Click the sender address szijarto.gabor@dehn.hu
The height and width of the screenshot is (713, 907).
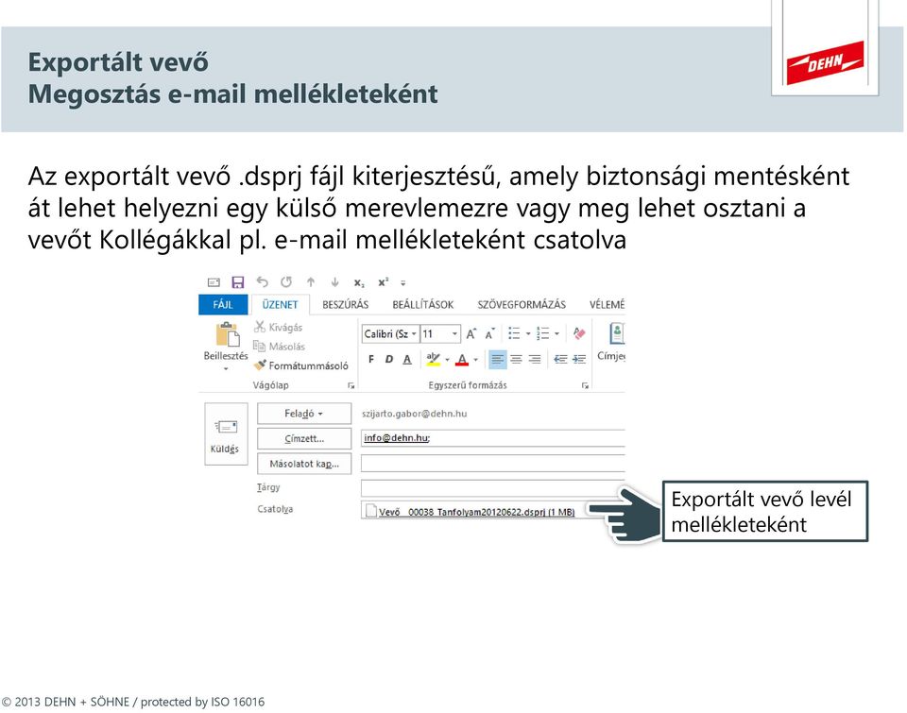click(414, 414)
